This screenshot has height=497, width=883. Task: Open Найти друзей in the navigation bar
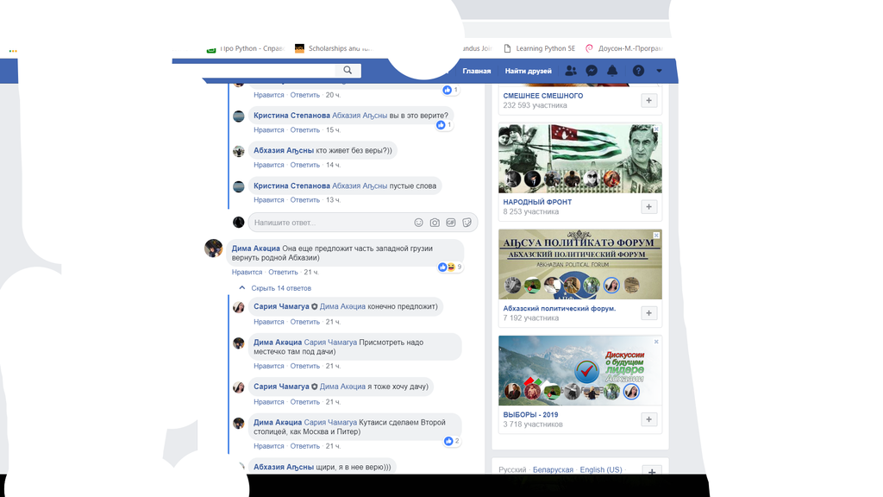pyautogui.click(x=527, y=70)
